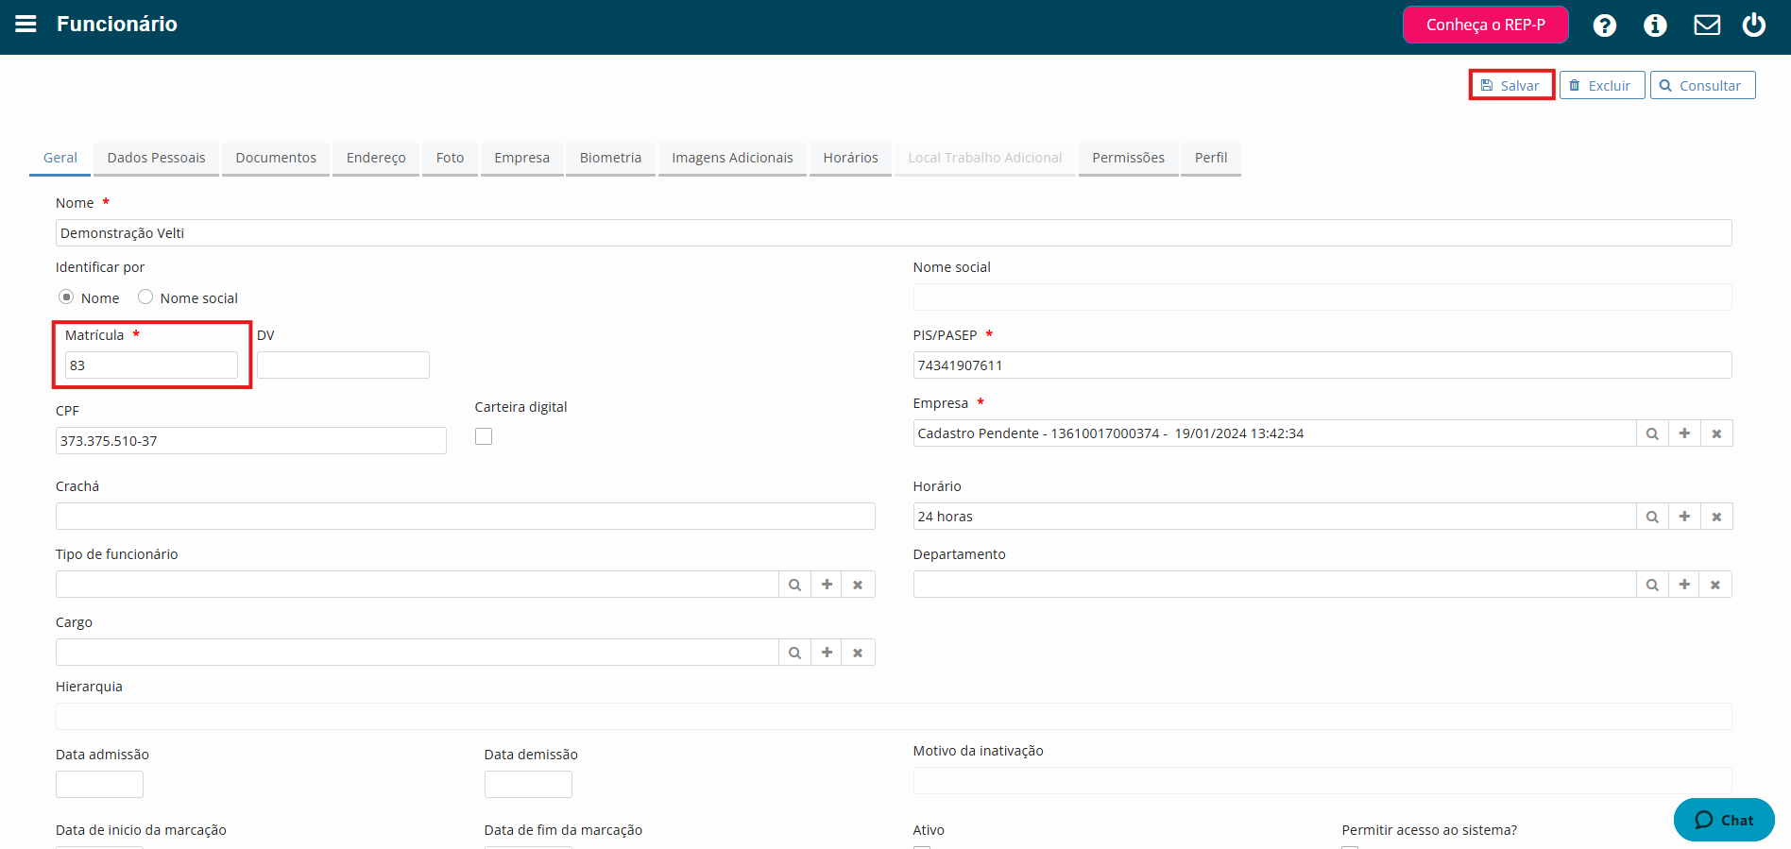The height and width of the screenshot is (849, 1791).
Task: Open the mail envelope icon
Action: (1707, 25)
